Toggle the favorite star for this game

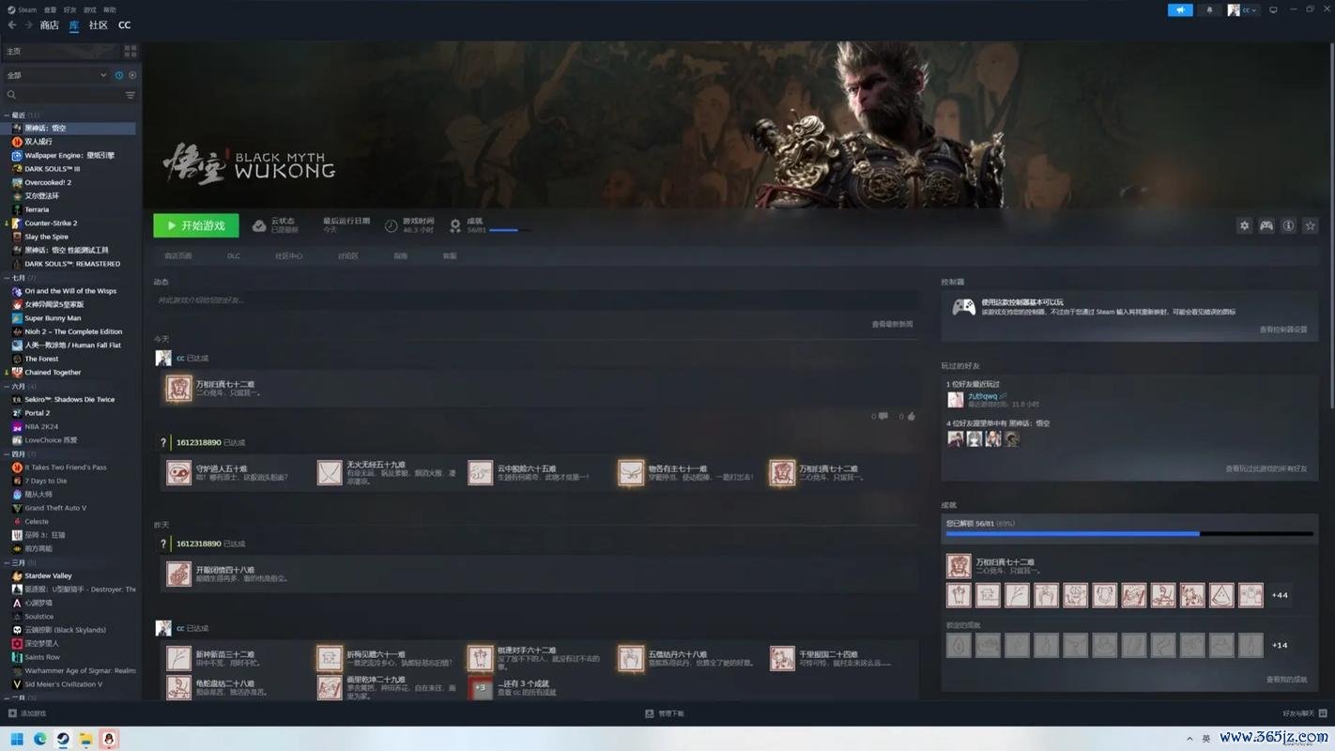click(x=1311, y=226)
